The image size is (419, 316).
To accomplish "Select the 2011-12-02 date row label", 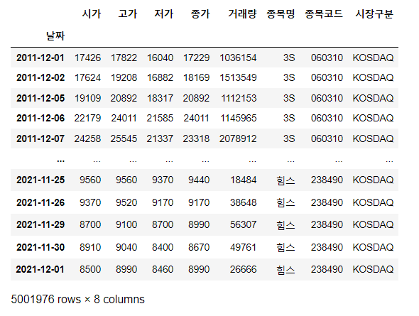I will coord(40,77).
